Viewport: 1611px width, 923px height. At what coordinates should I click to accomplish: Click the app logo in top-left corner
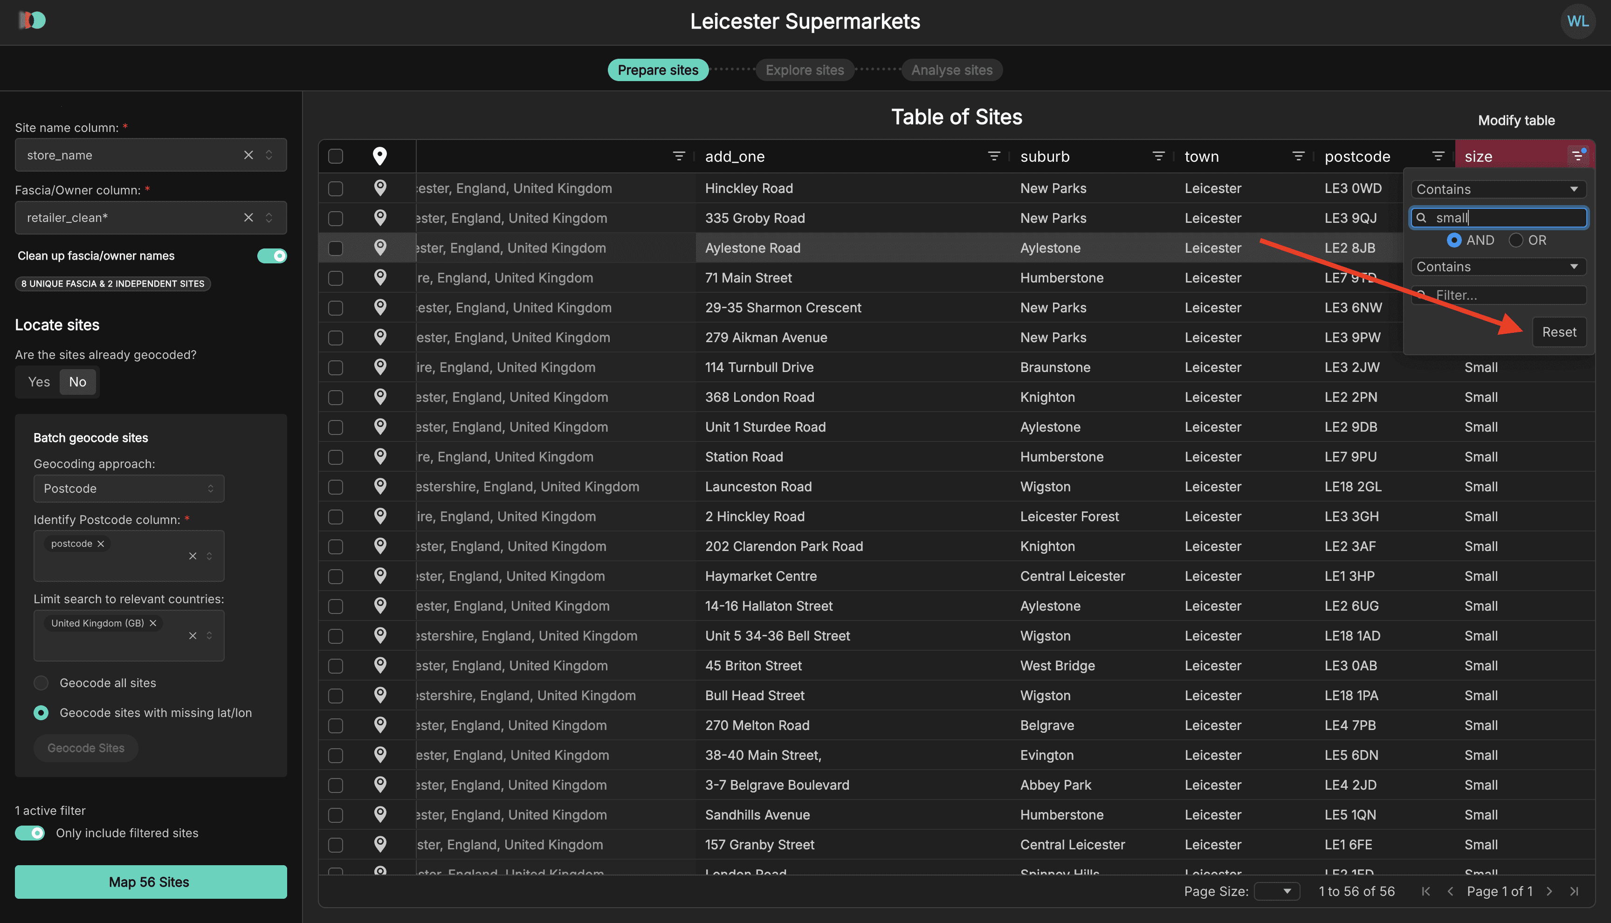pyautogui.click(x=32, y=21)
